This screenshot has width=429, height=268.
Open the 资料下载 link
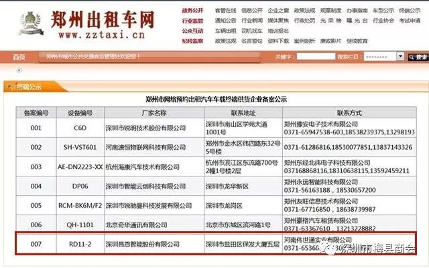278,41
